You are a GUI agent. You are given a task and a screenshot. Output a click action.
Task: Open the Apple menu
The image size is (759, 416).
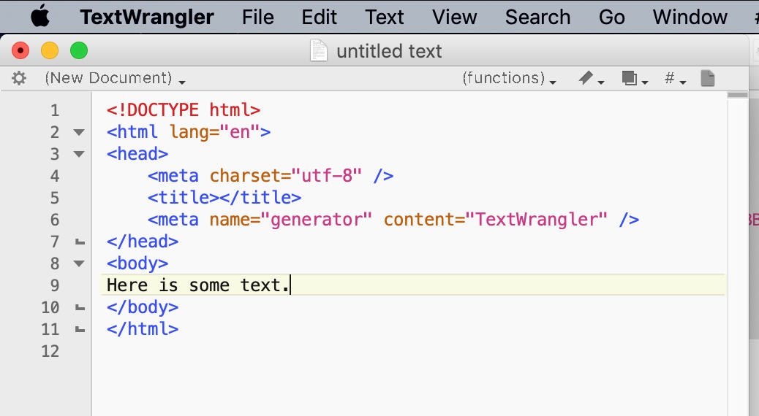39,17
